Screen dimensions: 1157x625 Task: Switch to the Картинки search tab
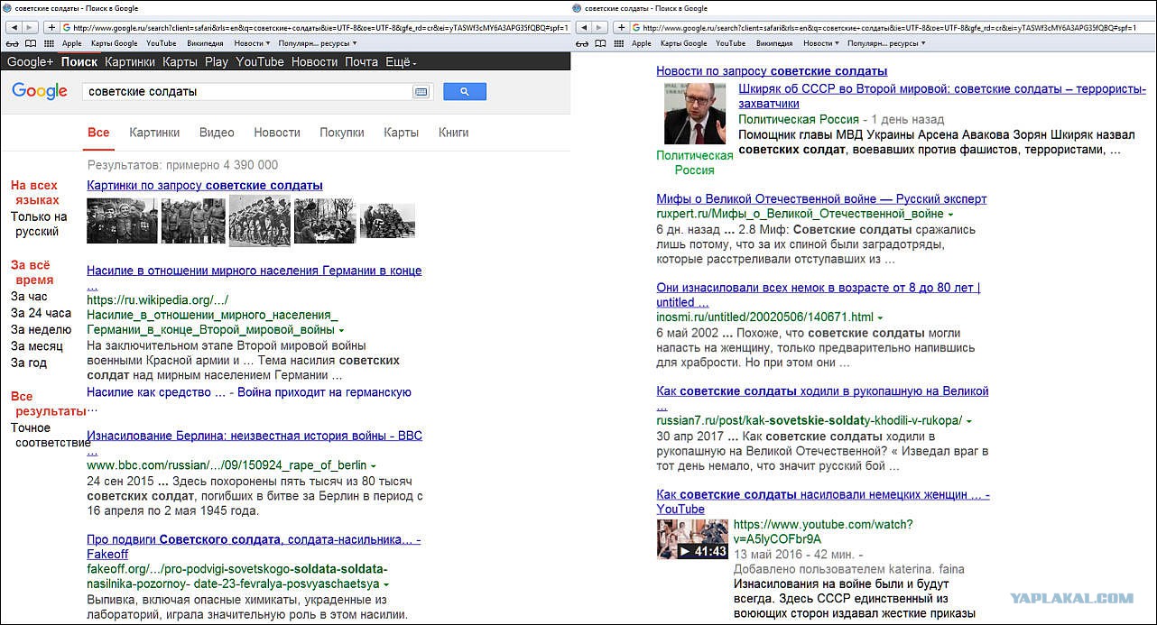[154, 133]
